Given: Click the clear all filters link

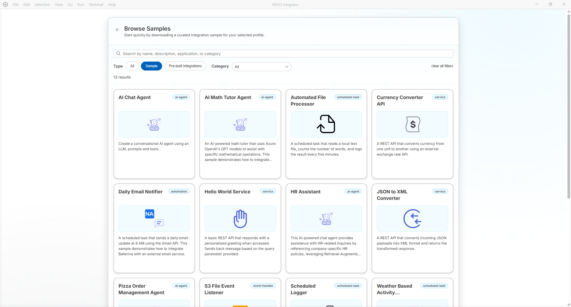Looking at the screenshot, I should [442, 66].
